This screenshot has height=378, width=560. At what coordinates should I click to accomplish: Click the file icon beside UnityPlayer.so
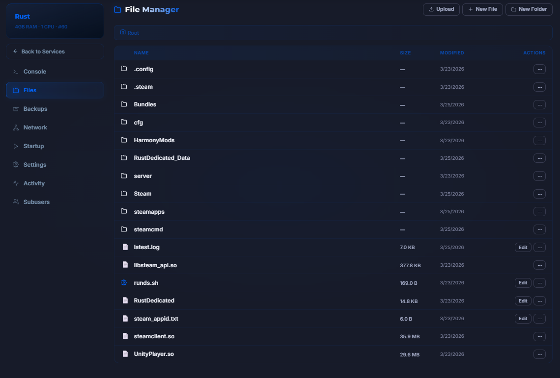[125, 354]
